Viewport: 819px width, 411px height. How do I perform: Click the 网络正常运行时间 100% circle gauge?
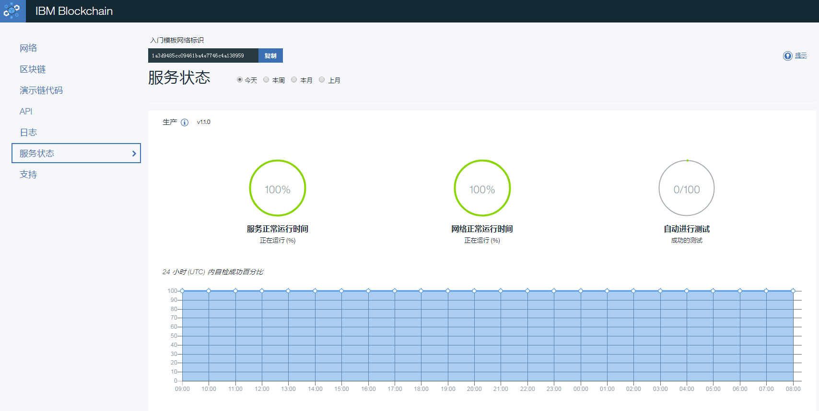482,188
